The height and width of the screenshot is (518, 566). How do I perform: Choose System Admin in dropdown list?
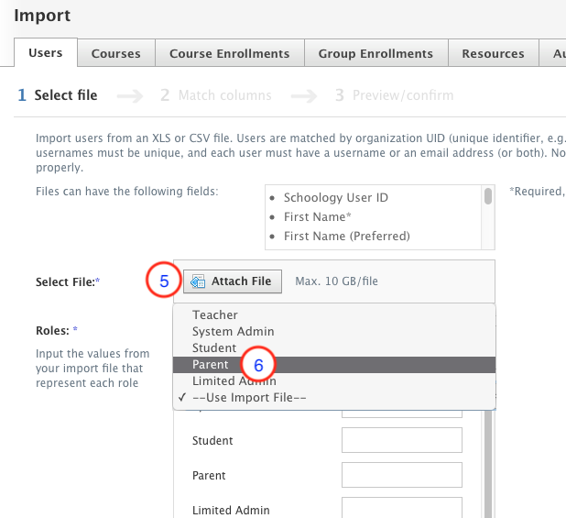[234, 331]
